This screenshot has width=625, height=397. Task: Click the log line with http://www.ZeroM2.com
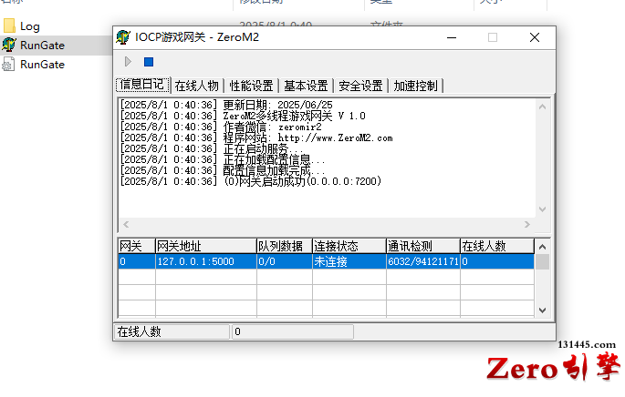(256, 138)
